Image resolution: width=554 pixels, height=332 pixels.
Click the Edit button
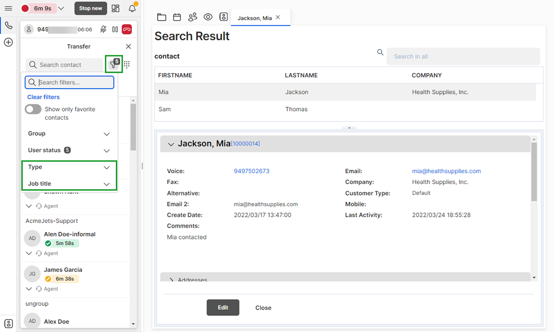pos(223,307)
